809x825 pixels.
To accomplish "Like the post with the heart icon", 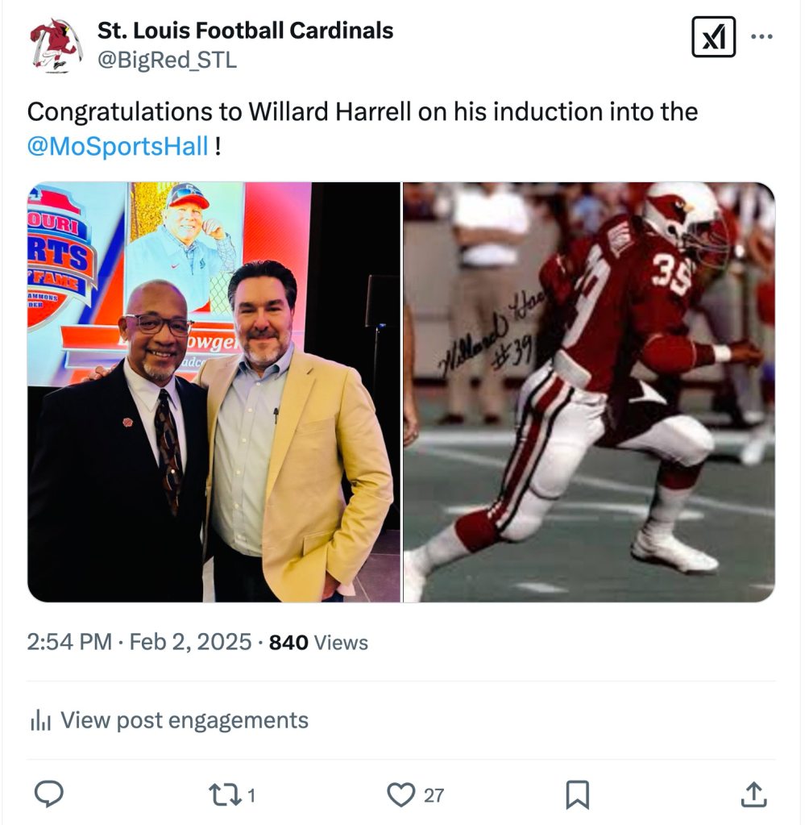I will click(400, 795).
